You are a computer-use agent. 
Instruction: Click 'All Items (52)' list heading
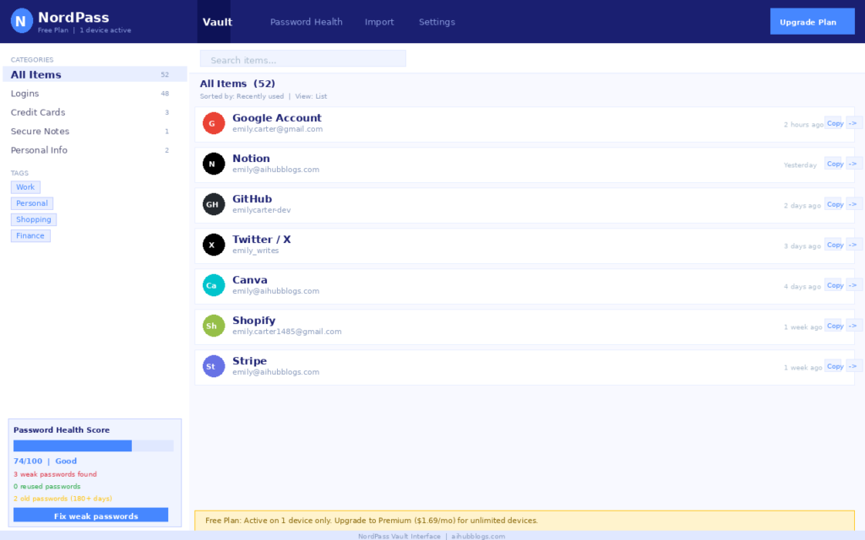(x=237, y=84)
